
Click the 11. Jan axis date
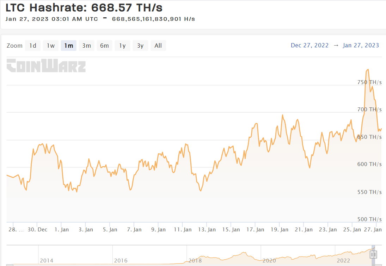tap(183, 230)
